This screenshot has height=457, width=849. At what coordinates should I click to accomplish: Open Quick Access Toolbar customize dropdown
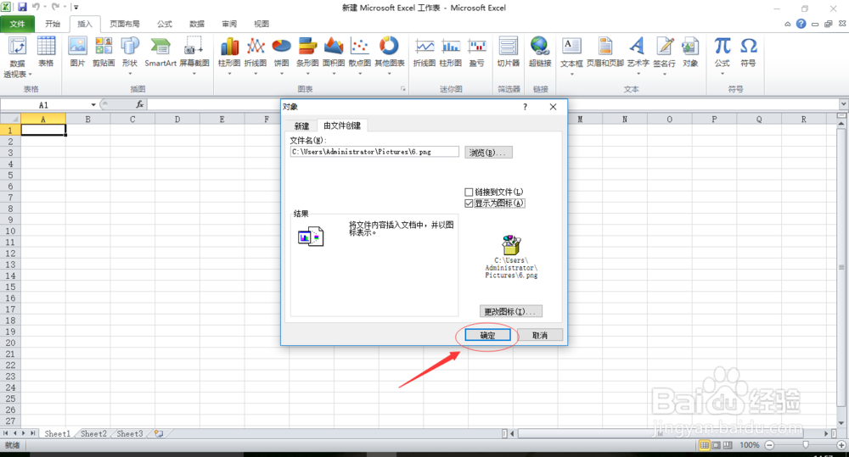coord(76,8)
